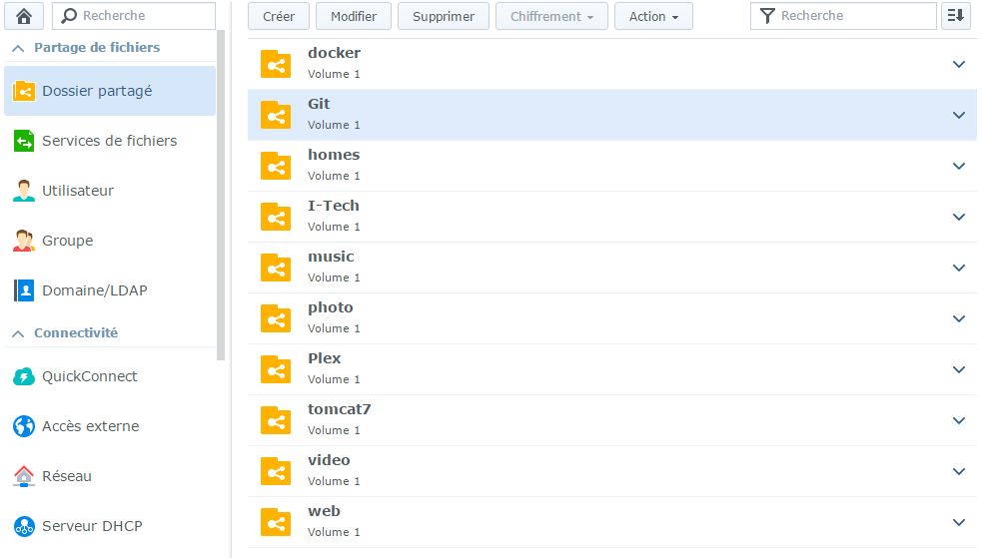Open Dossier partagé in sidebar

pyautogui.click(x=110, y=91)
